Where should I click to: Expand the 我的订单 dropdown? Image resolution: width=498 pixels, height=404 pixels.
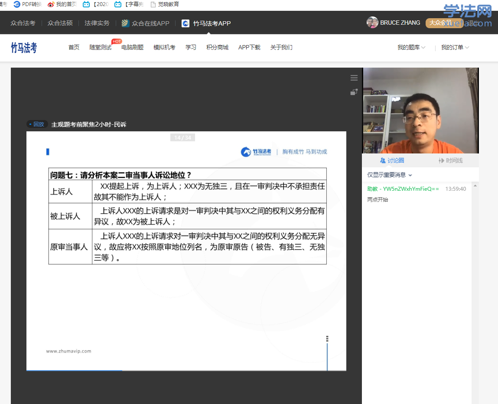pos(455,47)
